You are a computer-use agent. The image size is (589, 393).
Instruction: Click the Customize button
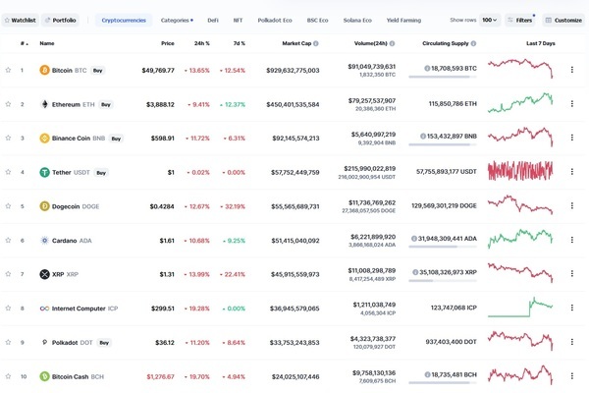[562, 20]
